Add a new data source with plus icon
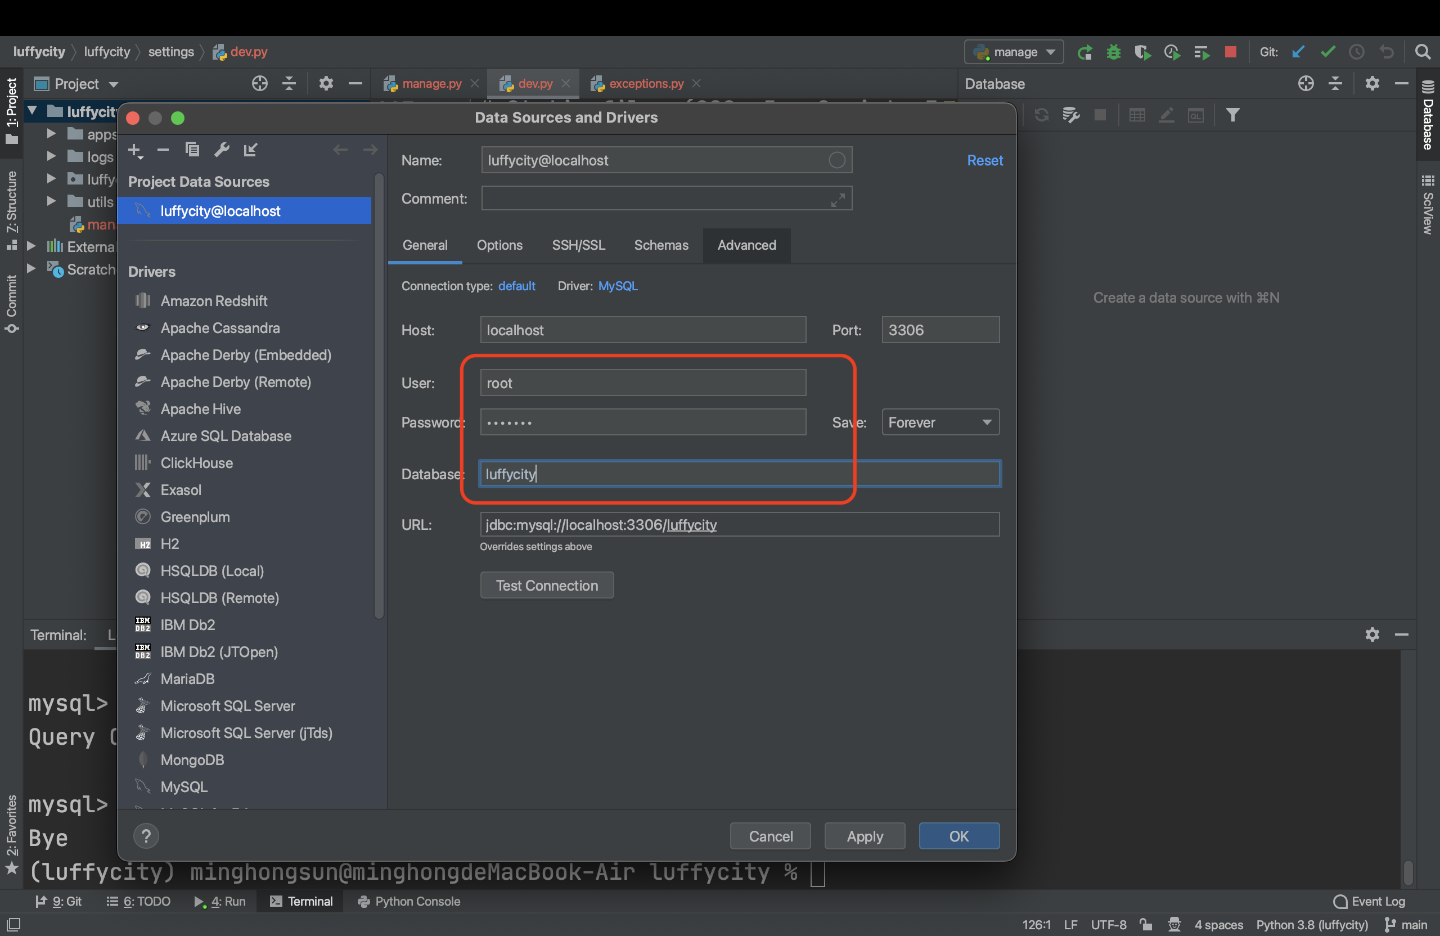 [136, 150]
